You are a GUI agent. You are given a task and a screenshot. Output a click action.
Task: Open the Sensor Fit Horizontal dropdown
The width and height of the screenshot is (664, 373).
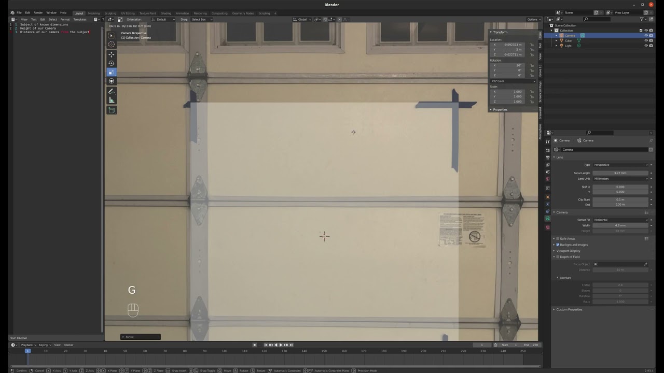click(x=620, y=220)
